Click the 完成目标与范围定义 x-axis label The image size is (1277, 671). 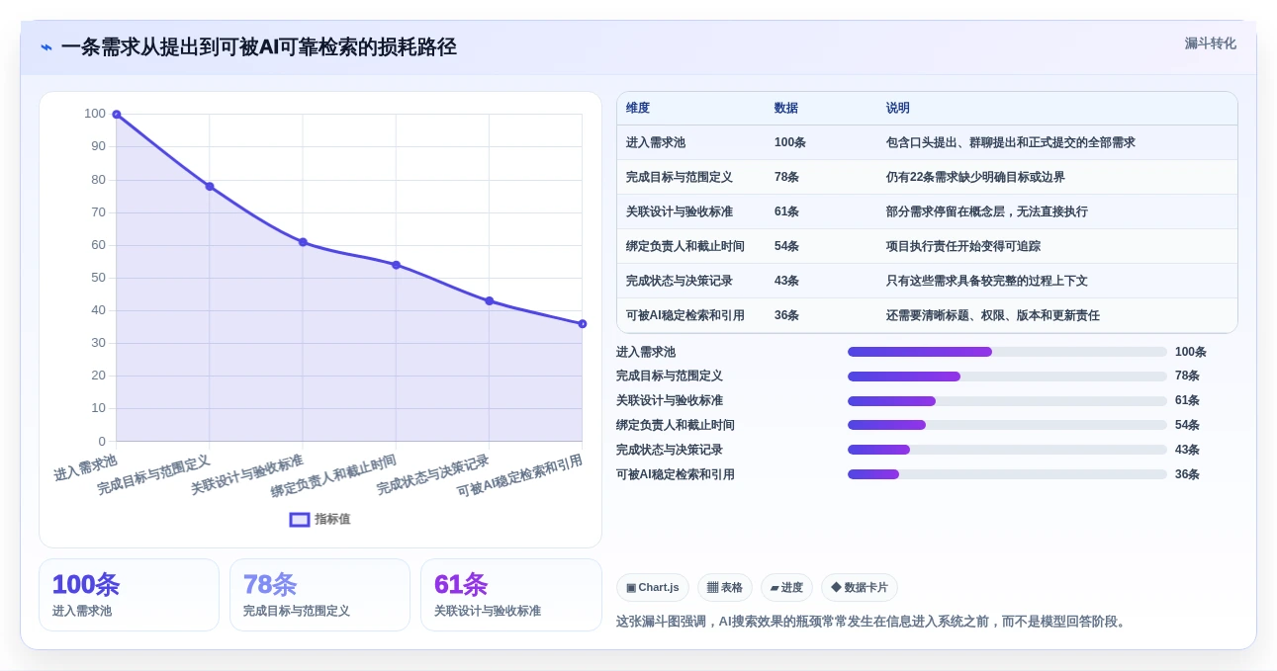coord(153,474)
